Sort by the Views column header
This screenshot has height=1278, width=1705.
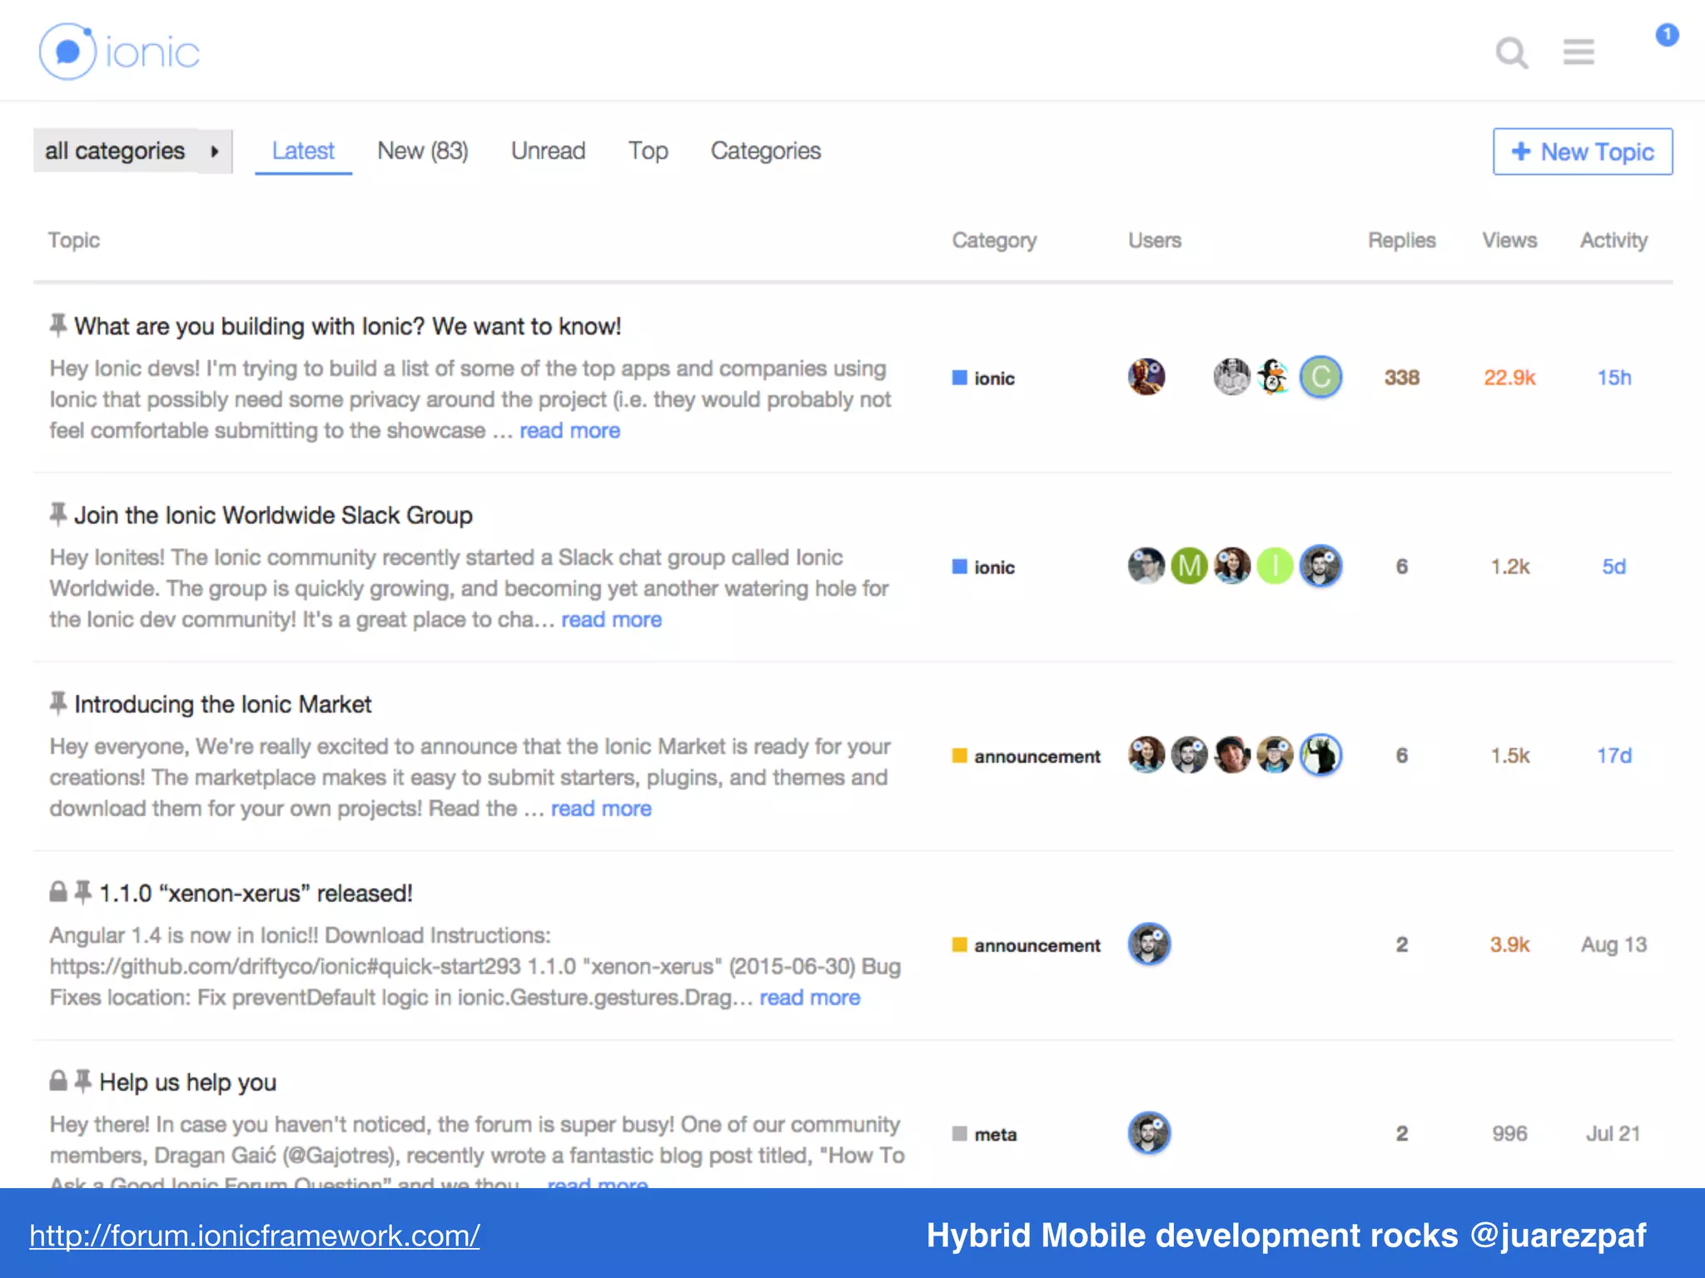[1509, 240]
